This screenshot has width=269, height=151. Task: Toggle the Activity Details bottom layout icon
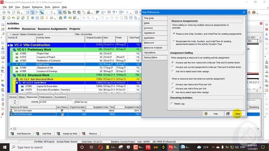pos(60,12)
